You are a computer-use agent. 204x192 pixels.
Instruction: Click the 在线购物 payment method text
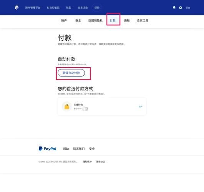click(x=78, y=105)
